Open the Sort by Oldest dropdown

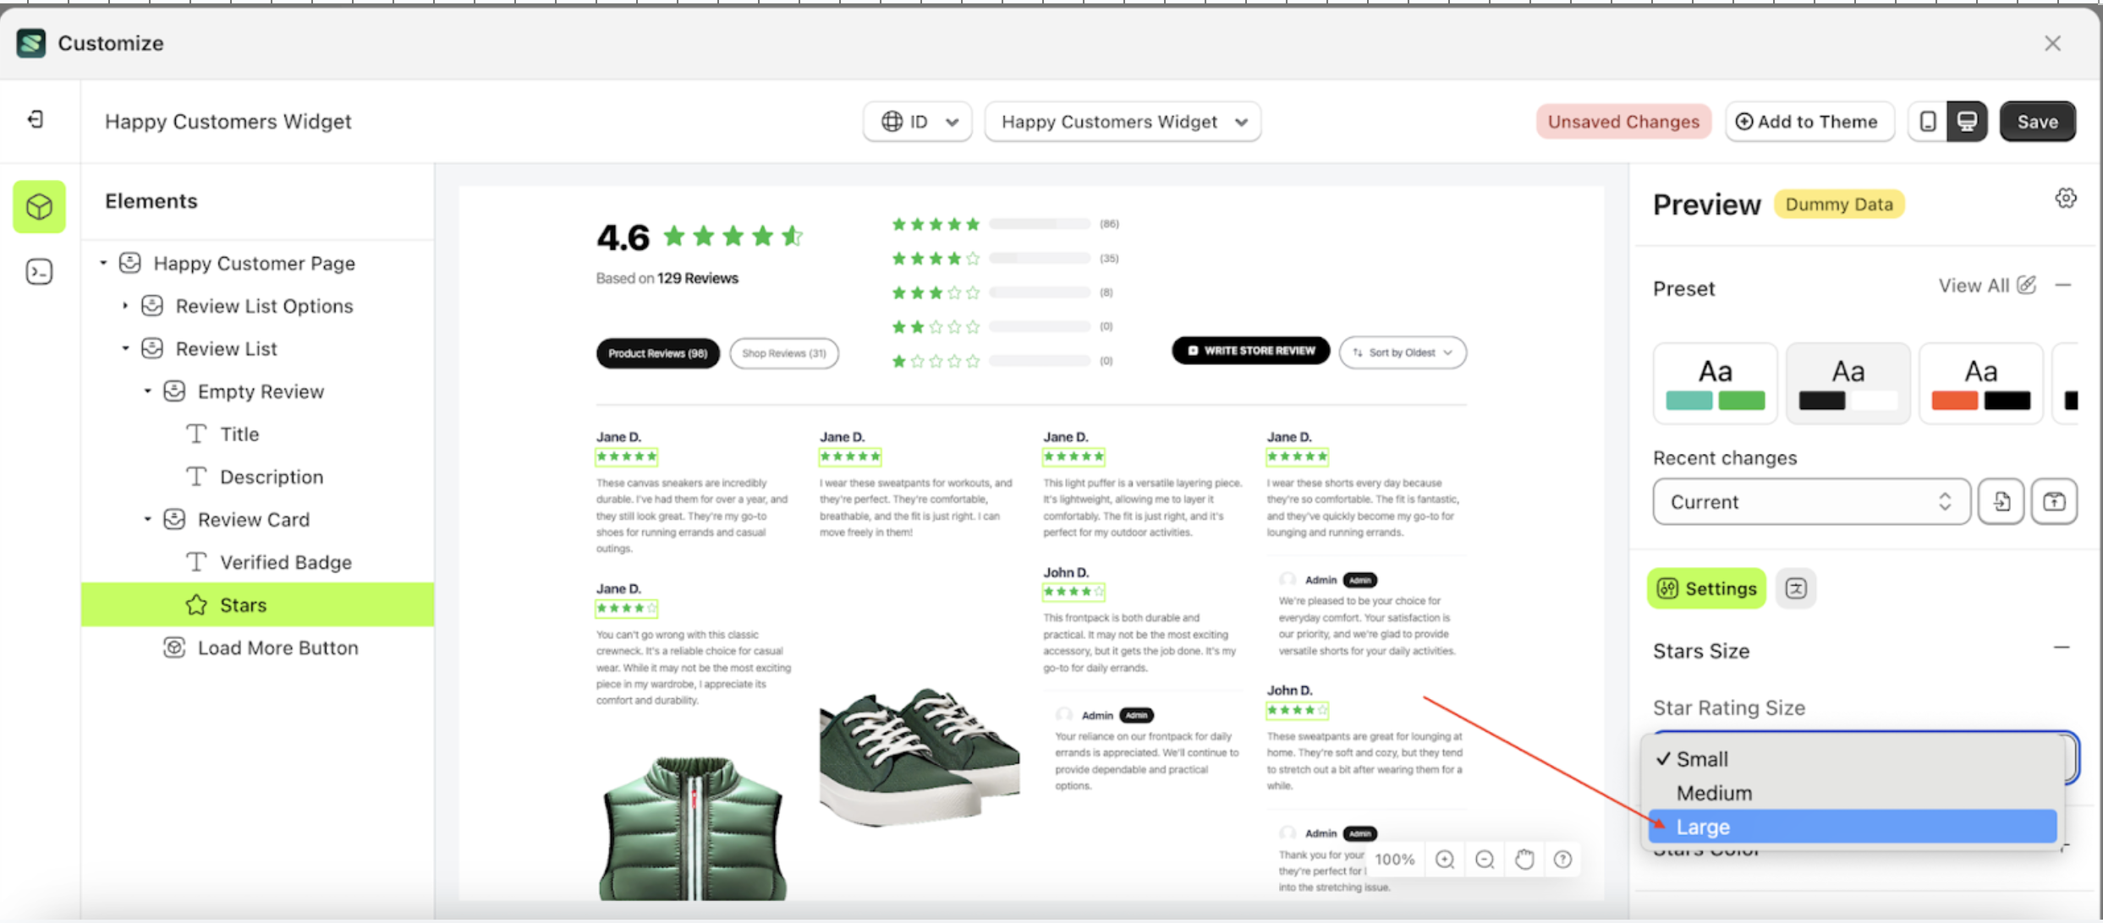[x=1403, y=352]
